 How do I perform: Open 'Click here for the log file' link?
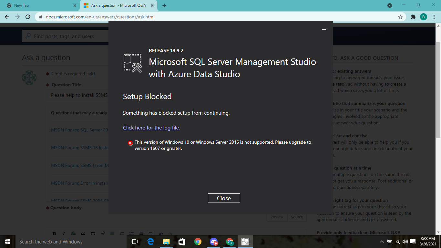(151, 128)
